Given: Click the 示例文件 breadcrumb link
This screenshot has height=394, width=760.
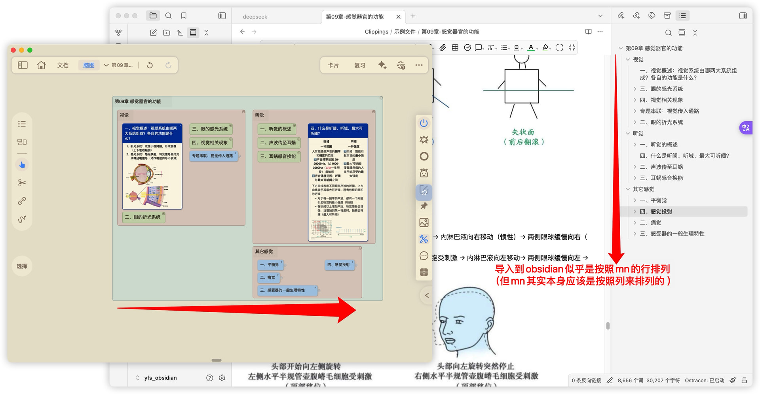Looking at the screenshot, I should click(405, 32).
